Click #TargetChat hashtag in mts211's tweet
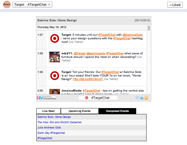This screenshot has width=187, height=145. point(115,53)
